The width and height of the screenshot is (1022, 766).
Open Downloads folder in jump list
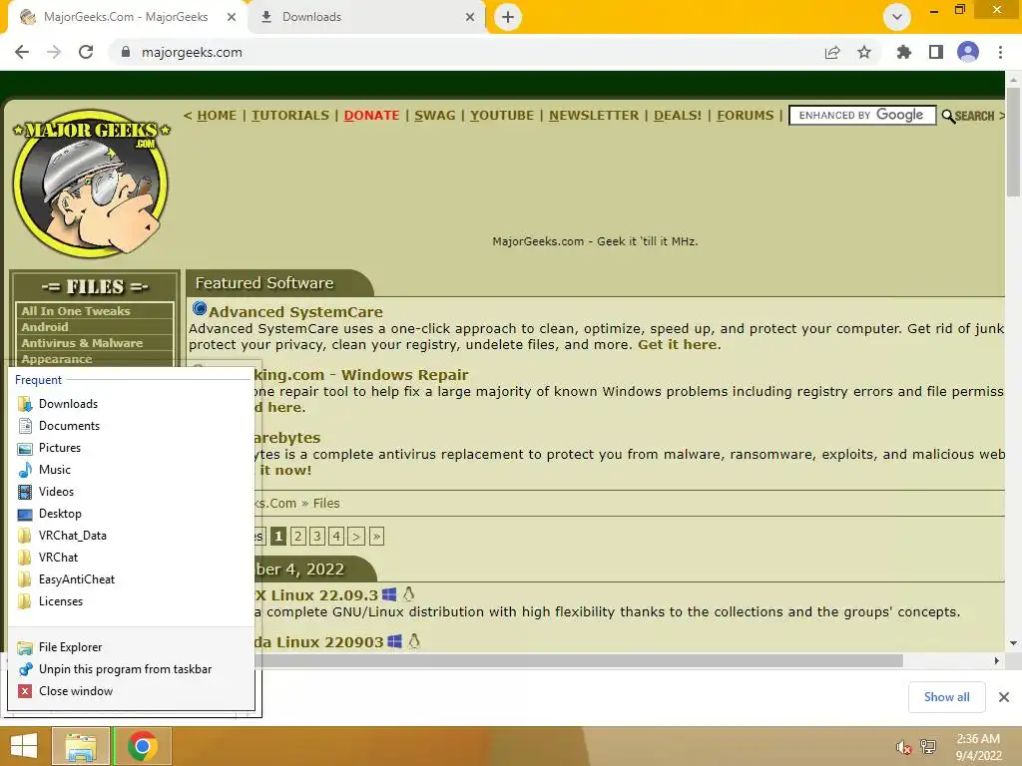pyautogui.click(x=131, y=404)
